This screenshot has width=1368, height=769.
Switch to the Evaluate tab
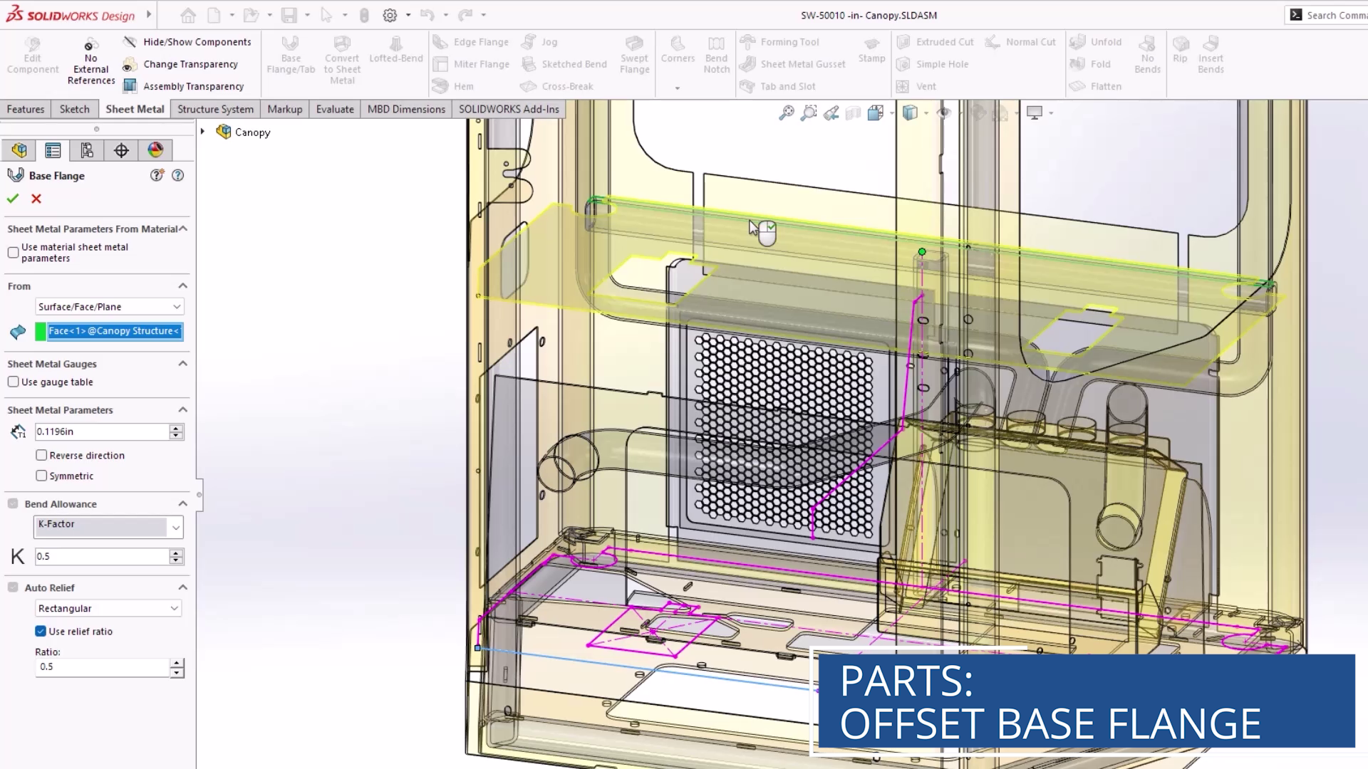coord(335,109)
